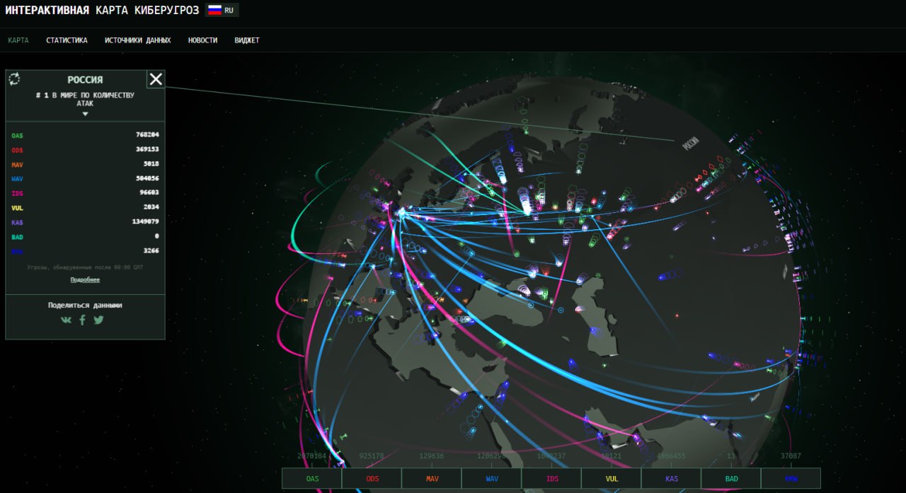Screen dimensions: 906x493
Task: Disable IDS attack layer in bottom bar
Action: [552, 479]
